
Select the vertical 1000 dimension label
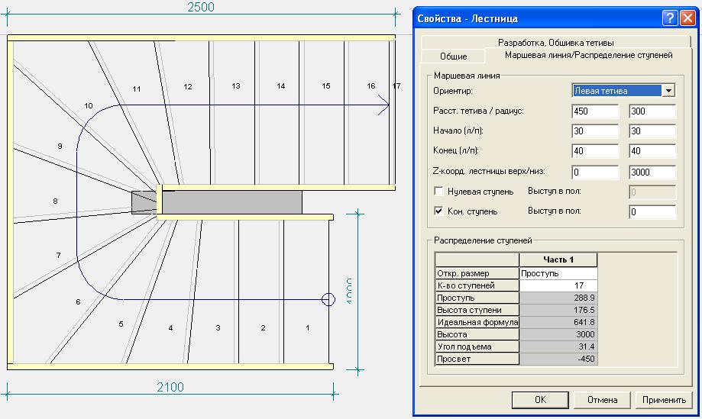coord(349,291)
